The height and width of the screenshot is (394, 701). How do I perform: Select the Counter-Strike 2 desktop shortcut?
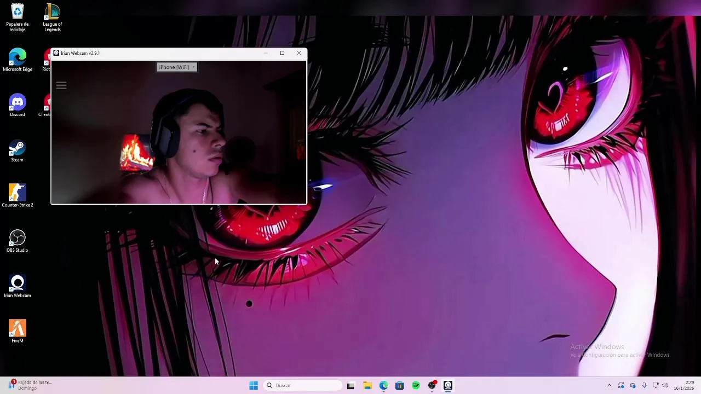click(17, 196)
